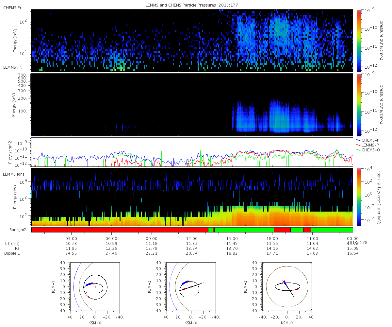Click the LEMMS pressure color bar
The image size is (392, 327).
tap(358, 105)
